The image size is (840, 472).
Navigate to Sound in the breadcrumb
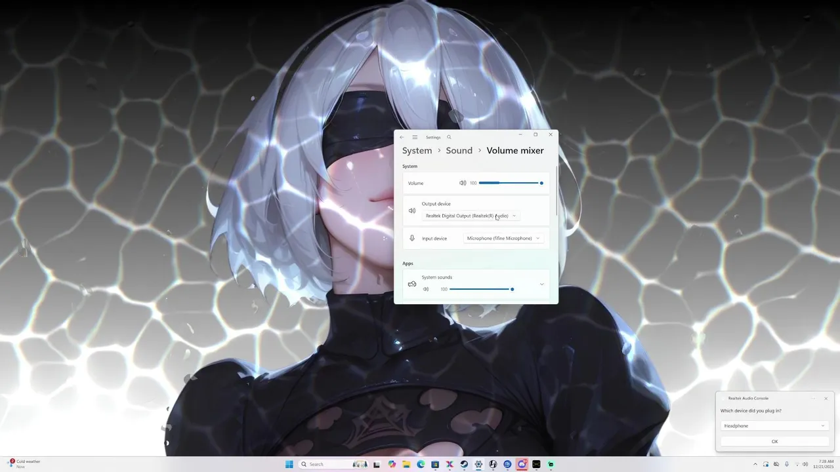click(459, 150)
